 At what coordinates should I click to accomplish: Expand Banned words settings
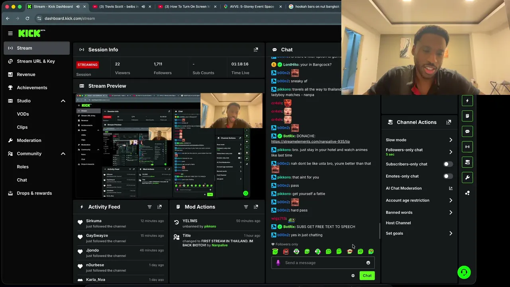coord(451,212)
